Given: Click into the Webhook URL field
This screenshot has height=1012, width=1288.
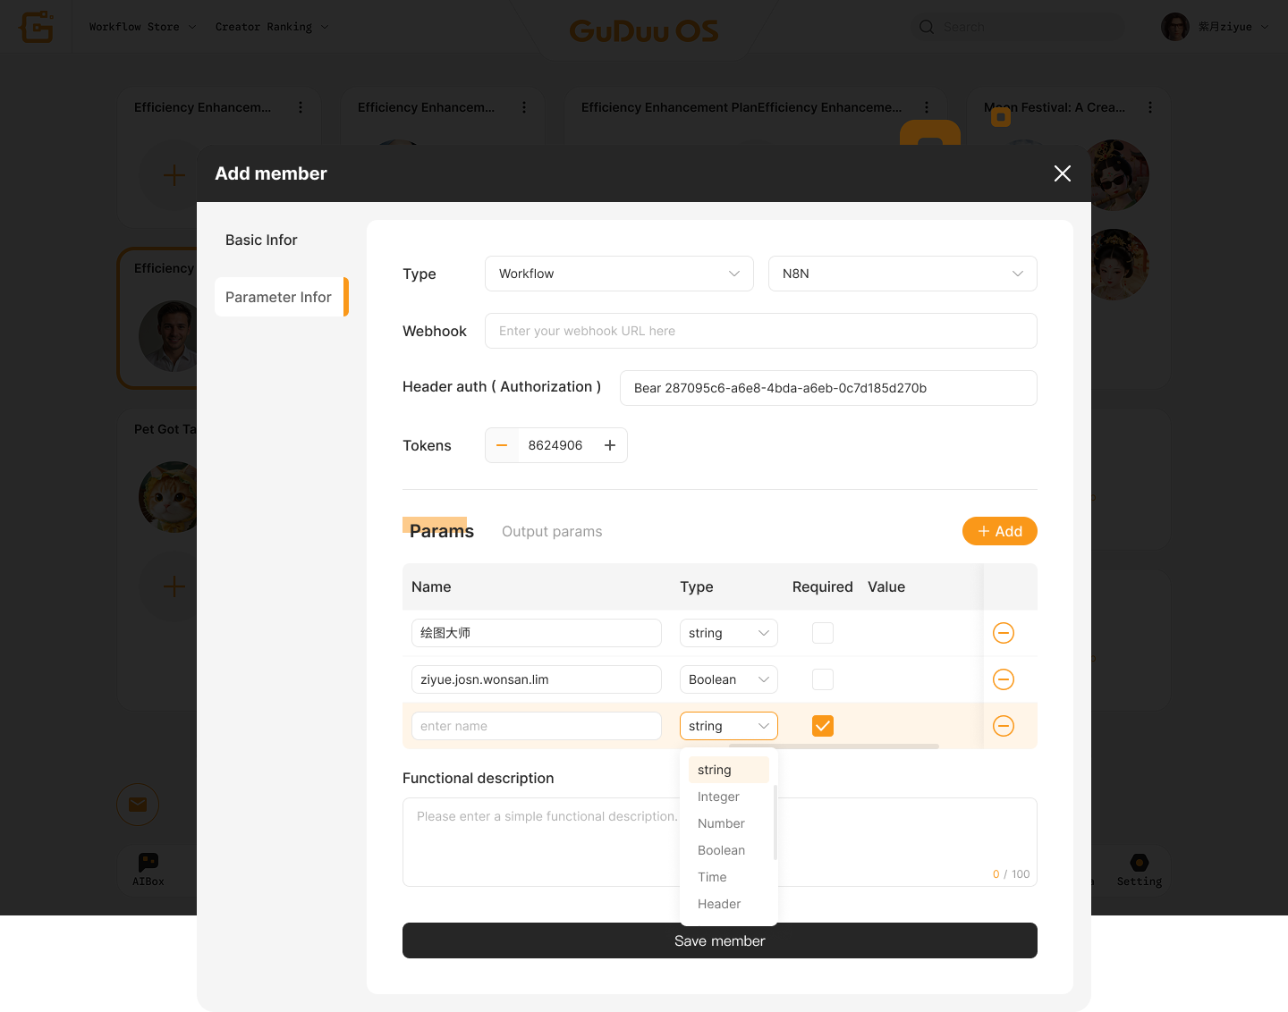Looking at the screenshot, I should click(x=760, y=331).
